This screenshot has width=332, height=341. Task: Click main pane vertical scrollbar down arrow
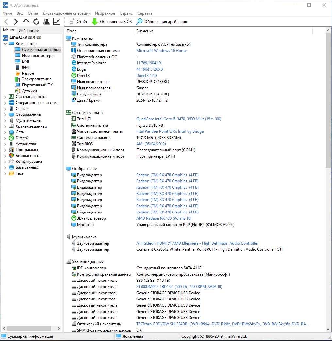[328, 329]
